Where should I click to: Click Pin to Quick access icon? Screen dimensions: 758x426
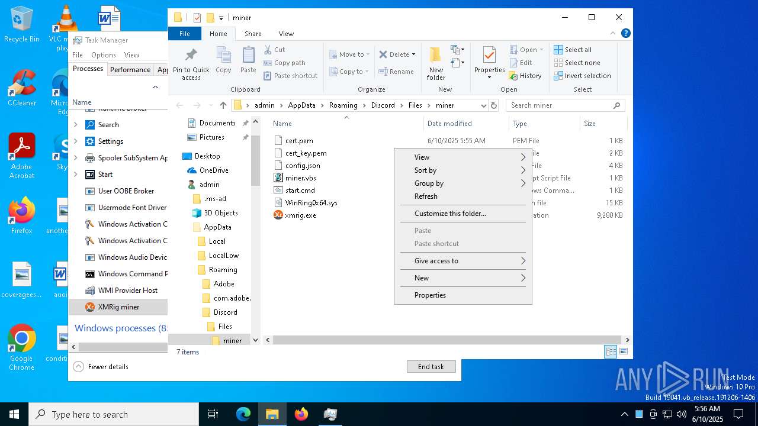tap(191, 56)
